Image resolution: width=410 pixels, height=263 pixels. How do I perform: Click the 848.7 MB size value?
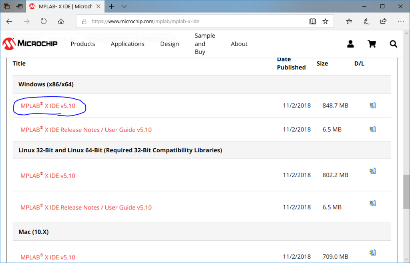[335, 106]
